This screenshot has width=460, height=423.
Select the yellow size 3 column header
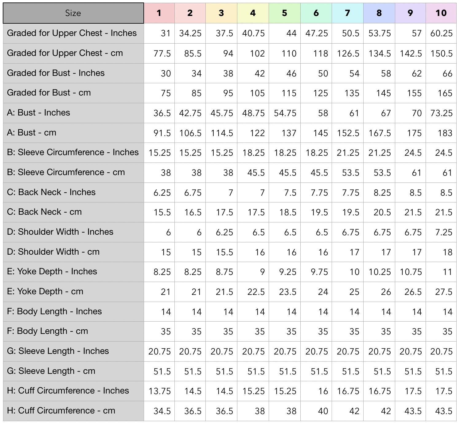click(x=221, y=13)
